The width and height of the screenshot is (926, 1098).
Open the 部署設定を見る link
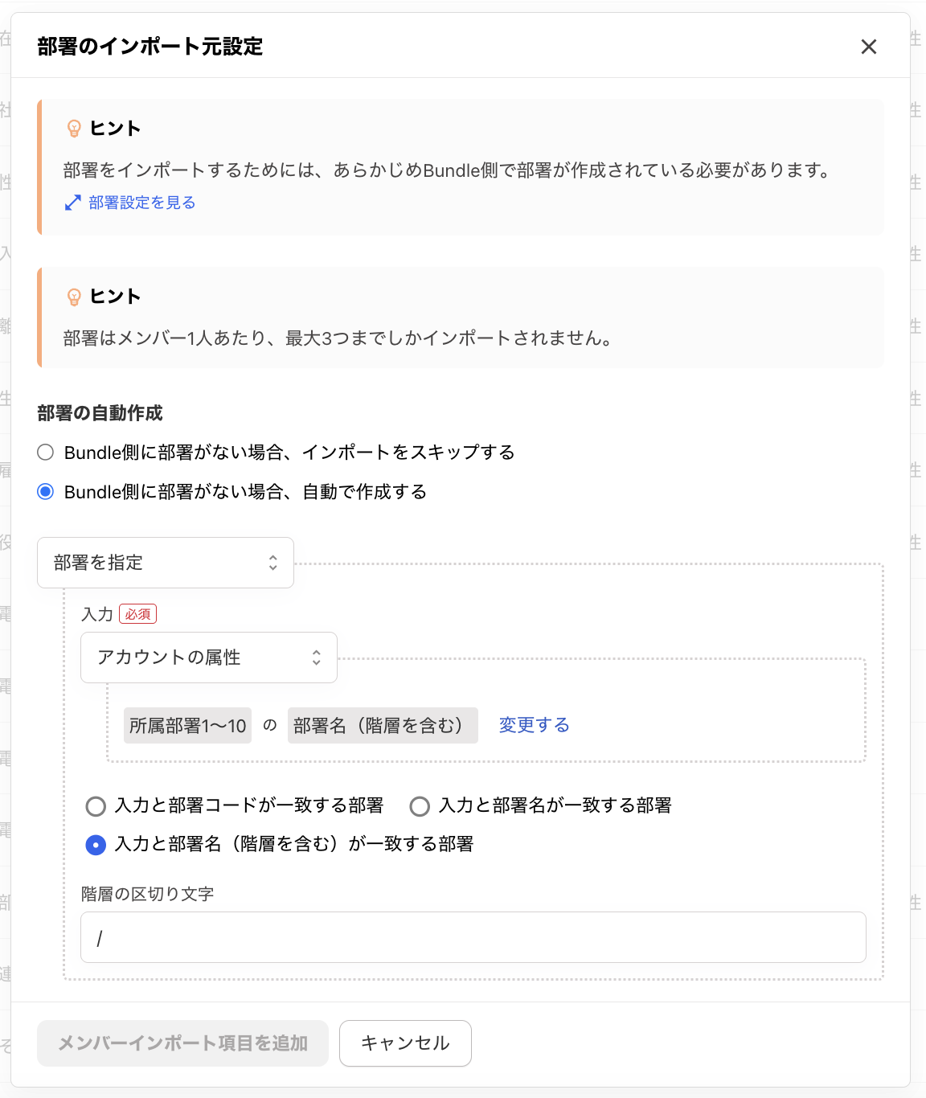pyautogui.click(x=142, y=203)
